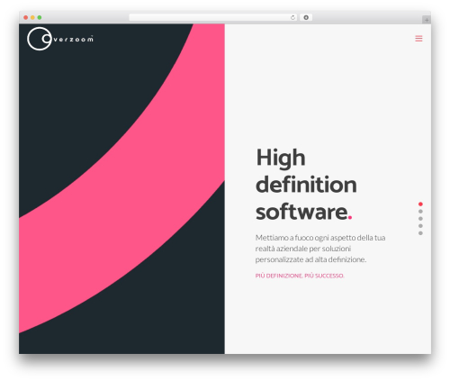Click the 'High definition software.' headline

[x=306, y=185]
